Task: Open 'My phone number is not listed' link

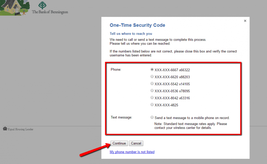Action: pos(132,152)
